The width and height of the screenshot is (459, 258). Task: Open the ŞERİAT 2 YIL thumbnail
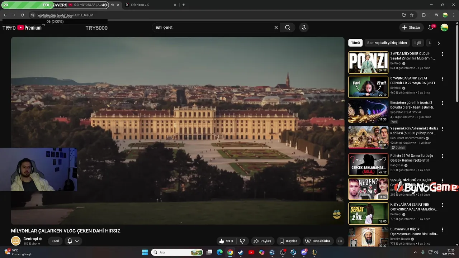(x=368, y=213)
